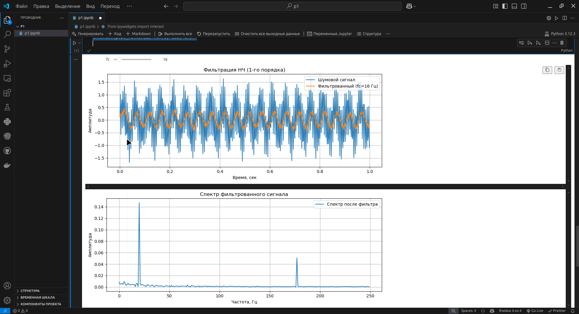The height and width of the screenshot is (314, 579).
Task: Open the Run and Debug view
Action: (7, 63)
